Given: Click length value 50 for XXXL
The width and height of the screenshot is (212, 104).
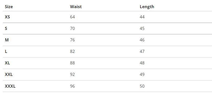Looking at the screenshot, I should [142, 86].
